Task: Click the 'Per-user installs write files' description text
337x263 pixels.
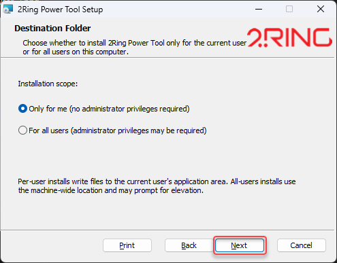Action: pos(157,186)
